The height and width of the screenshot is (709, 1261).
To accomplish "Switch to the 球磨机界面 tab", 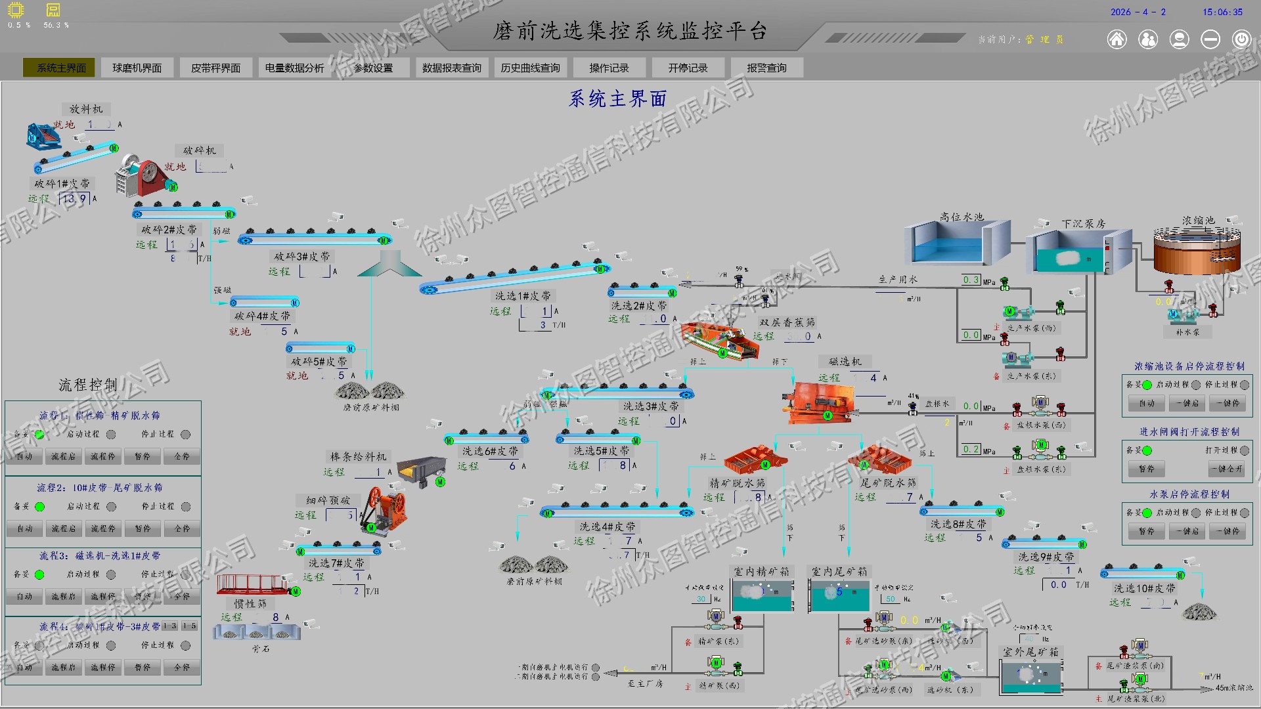I will click(x=137, y=68).
